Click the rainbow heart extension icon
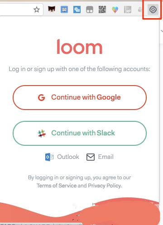This screenshot has width=163, height=225. coord(115,10)
